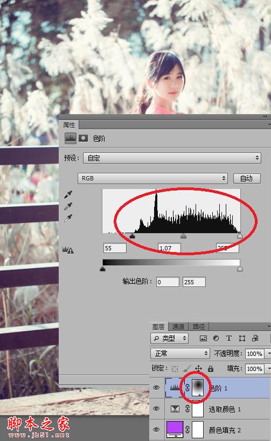This screenshot has width=271, height=441.
Task: Click Levels adjustment thumbnail on 色阶 1
Action: pos(175,388)
